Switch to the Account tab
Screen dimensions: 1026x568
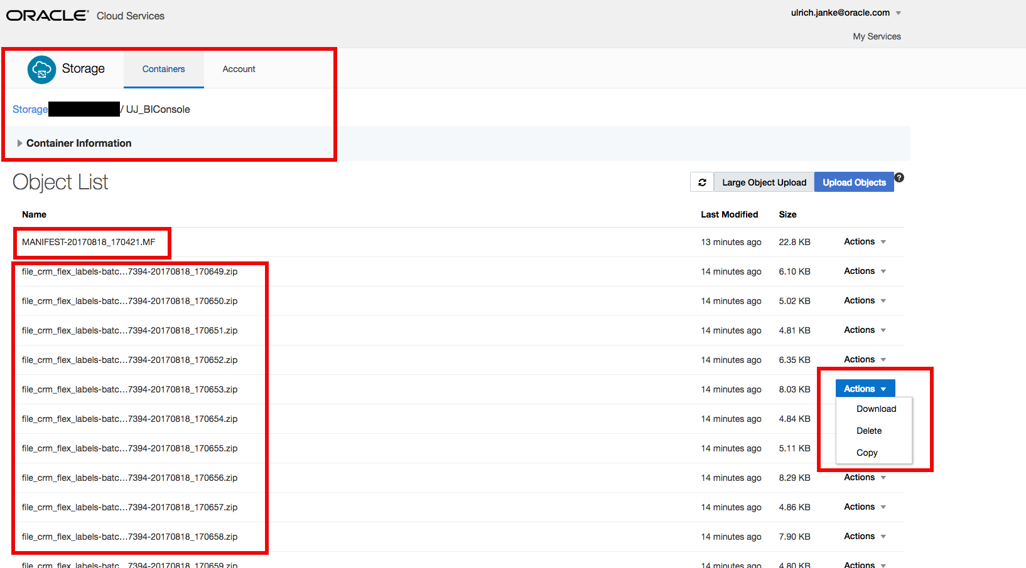click(239, 69)
